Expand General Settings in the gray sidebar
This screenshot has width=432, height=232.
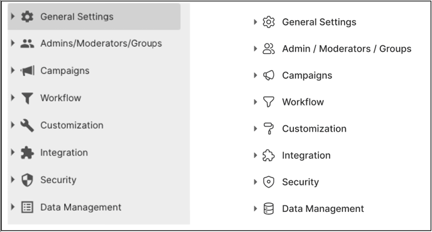coord(13,16)
